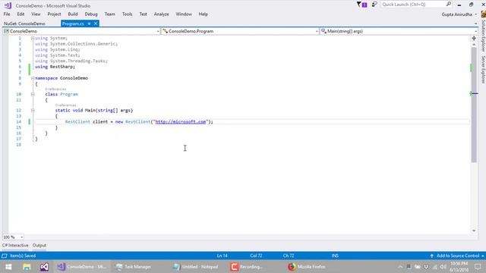Open the Team menu
The image size is (486, 273).
click(x=109, y=14)
